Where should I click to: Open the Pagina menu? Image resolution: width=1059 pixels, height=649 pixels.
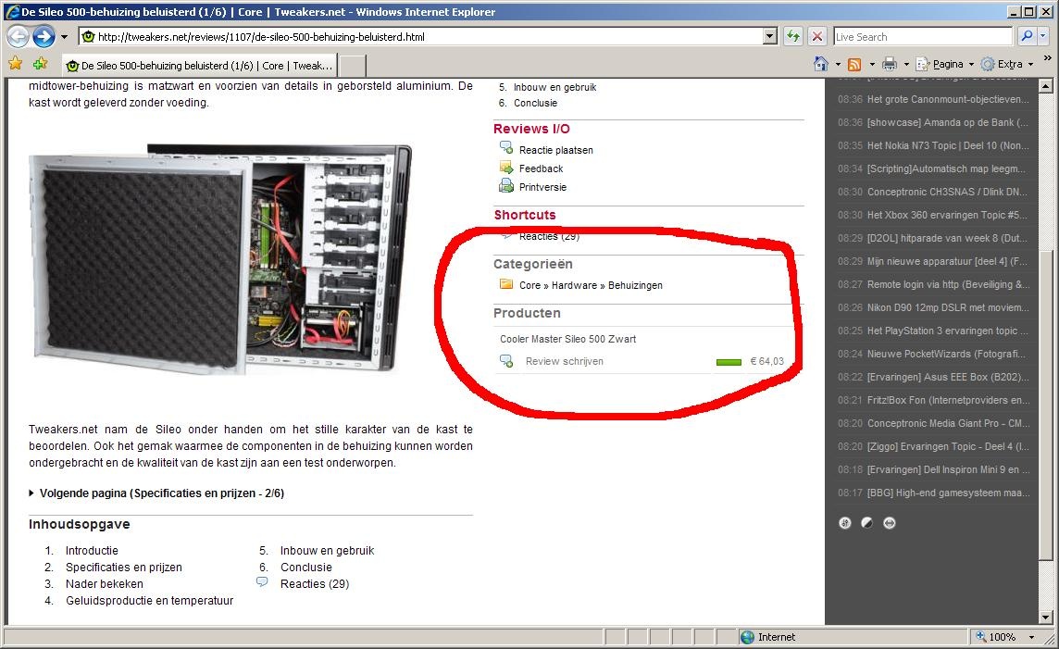pyautogui.click(x=945, y=64)
